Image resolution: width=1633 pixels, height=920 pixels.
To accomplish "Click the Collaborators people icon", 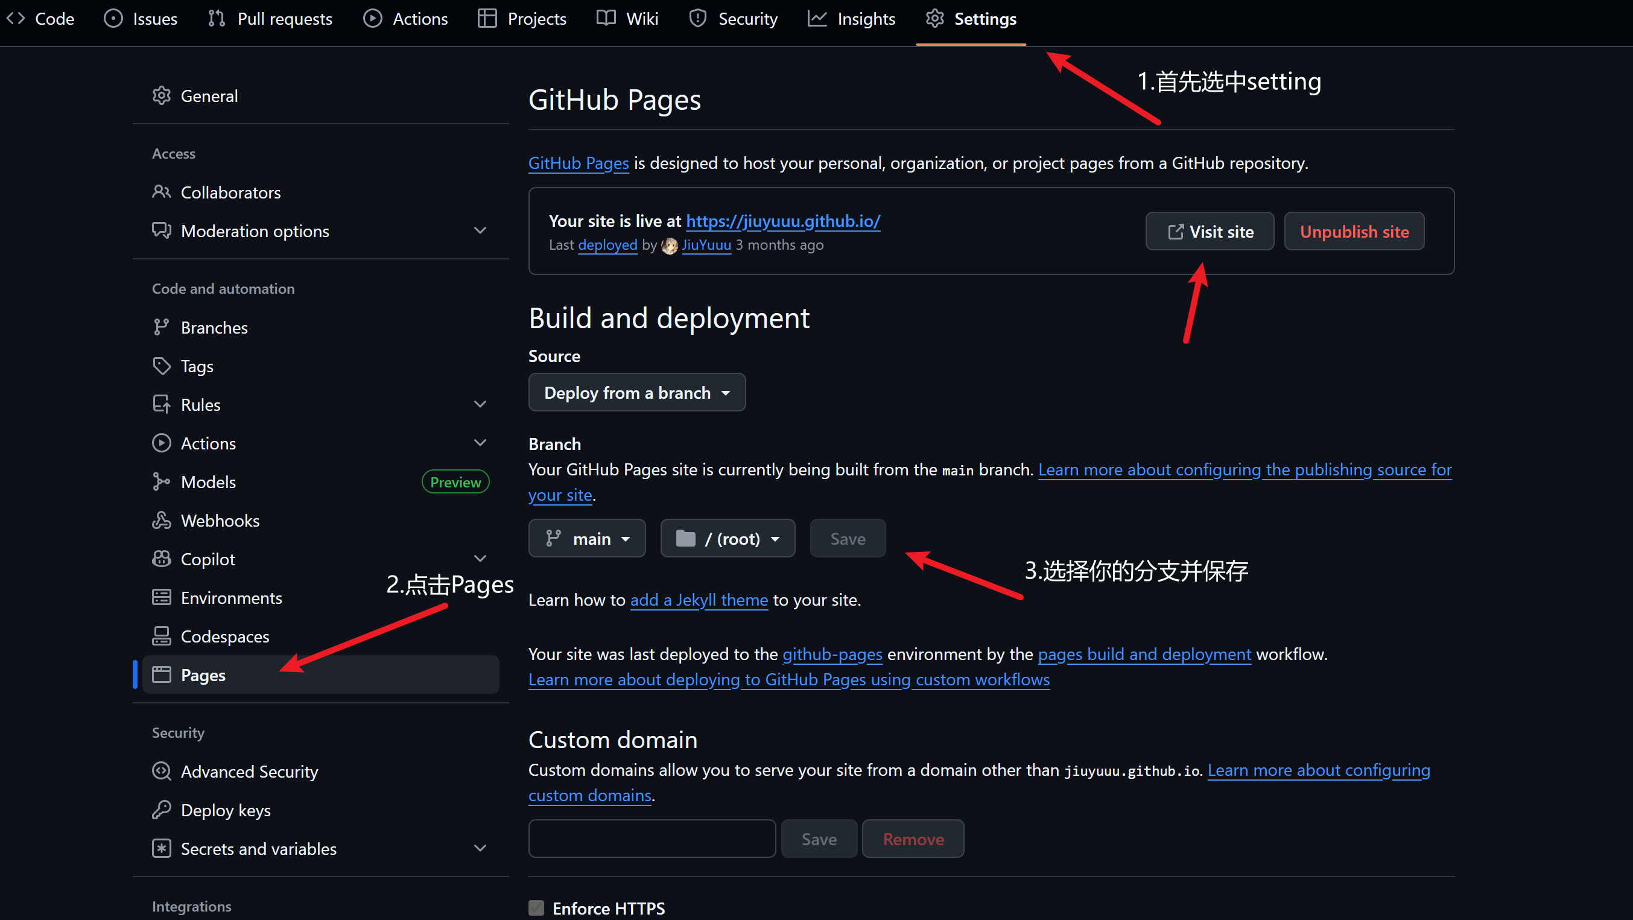I will [x=161, y=191].
